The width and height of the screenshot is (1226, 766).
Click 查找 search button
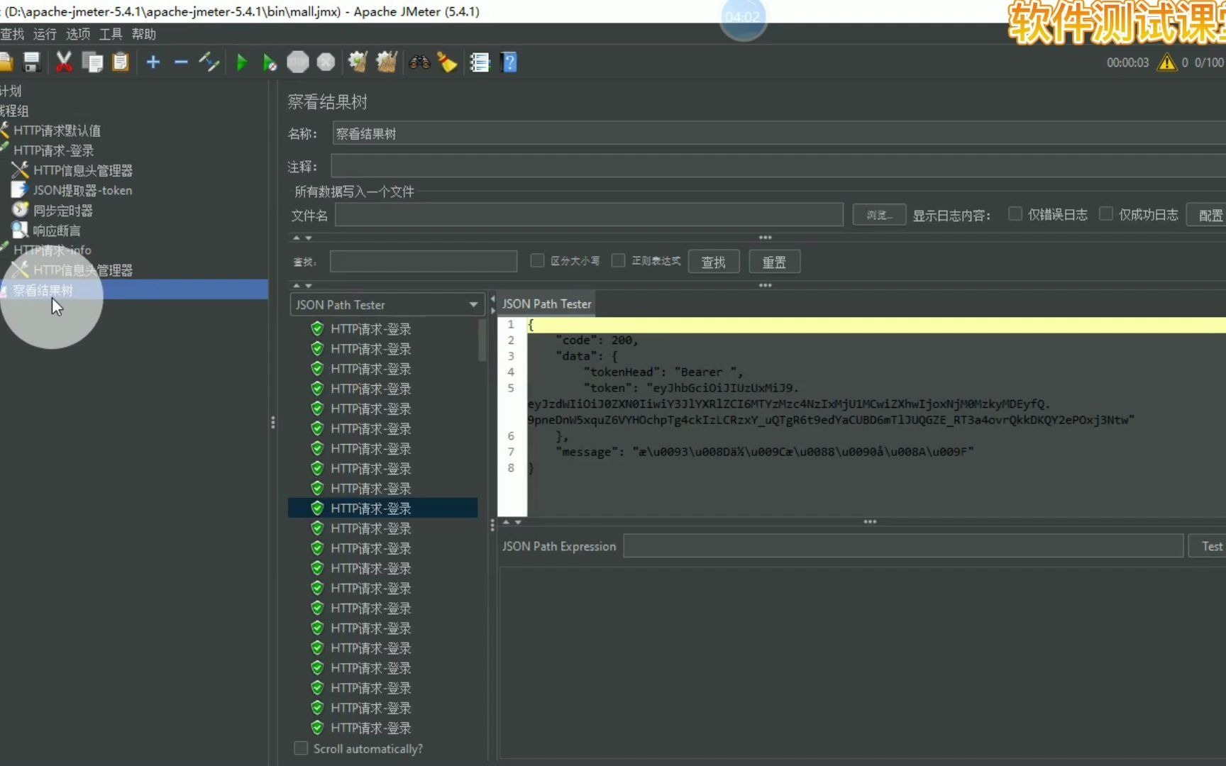click(x=713, y=262)
